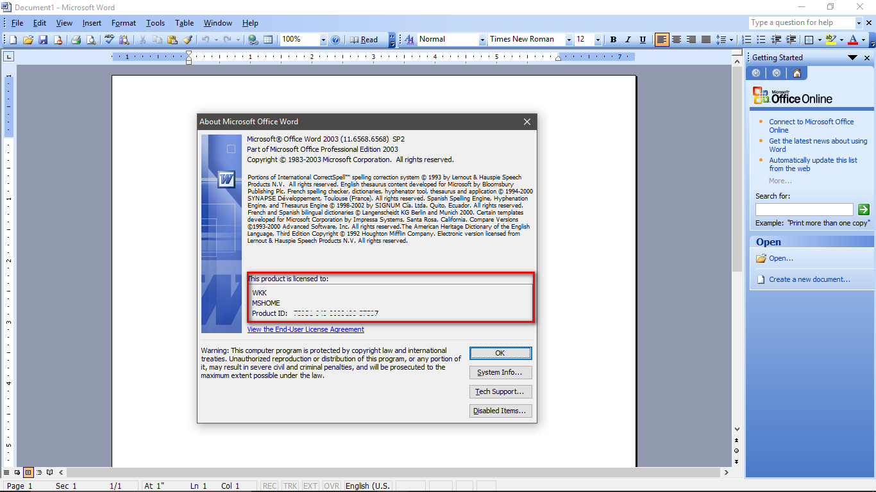The height and width of the screenshot is (492, 876).
Task: Click the Open folder toolbar icon
Action: (28, 40)
